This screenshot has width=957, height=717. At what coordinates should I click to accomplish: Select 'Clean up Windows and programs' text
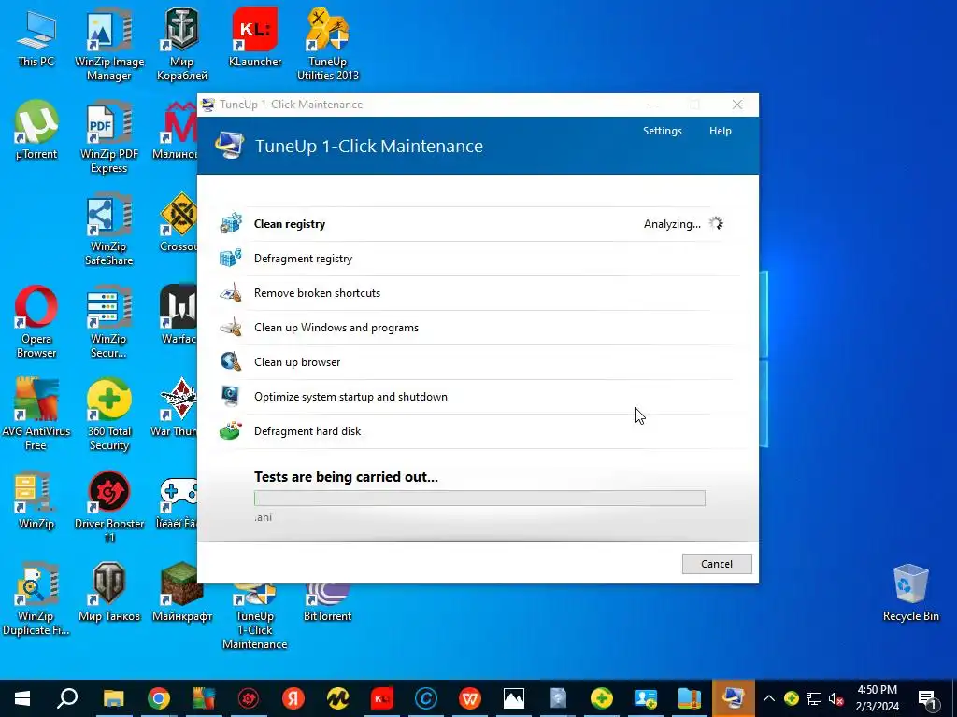coord(336,328)
